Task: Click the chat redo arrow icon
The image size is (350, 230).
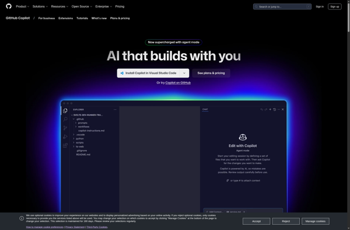Action: point(266,109)
